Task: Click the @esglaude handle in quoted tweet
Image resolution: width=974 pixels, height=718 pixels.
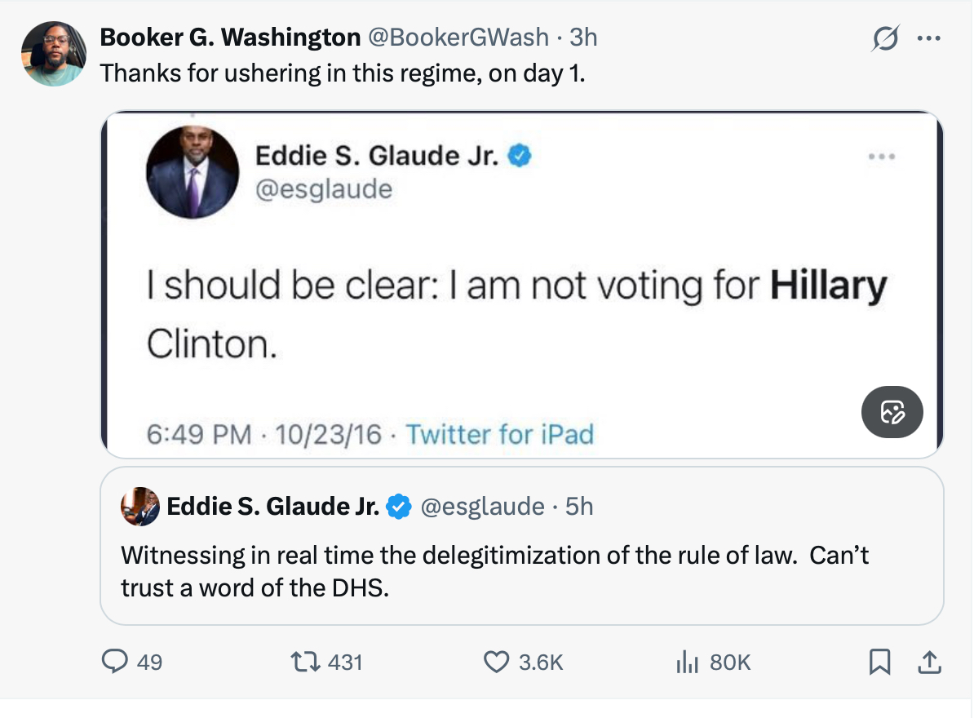Action: (482, 507)
